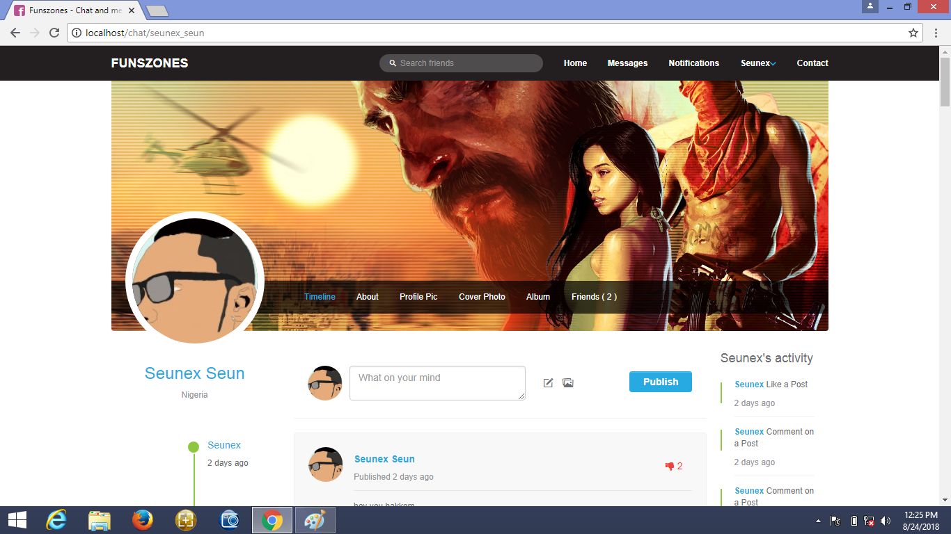The height and width of the screenshot is (534, 951).
Task: Click the battery tray icon
Action: click(x=854, y=521)
